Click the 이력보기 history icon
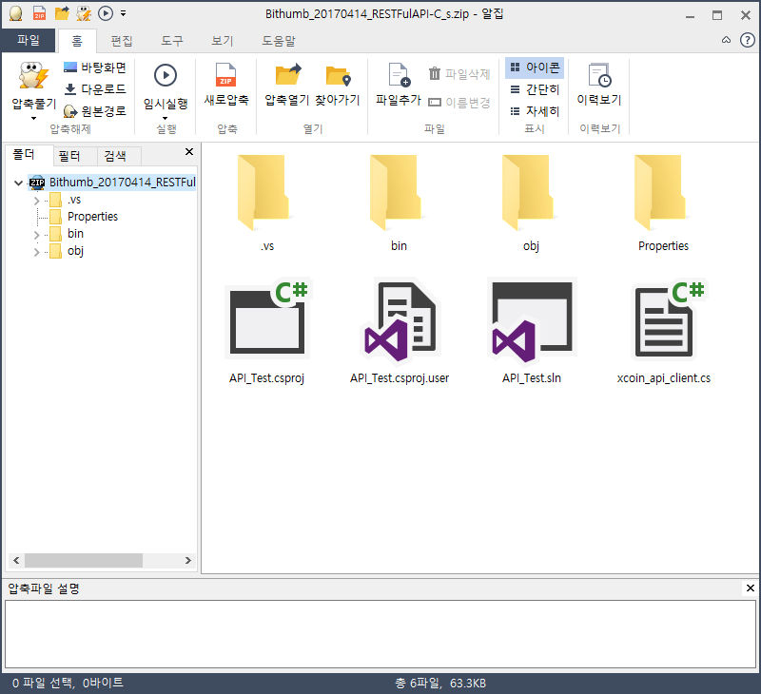The image size is (761, 694). [x=599, y=76]
